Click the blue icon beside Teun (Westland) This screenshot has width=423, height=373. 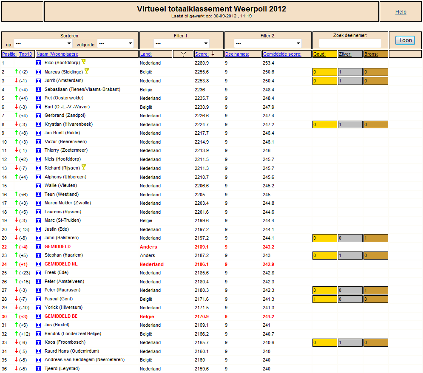[39, 195]
